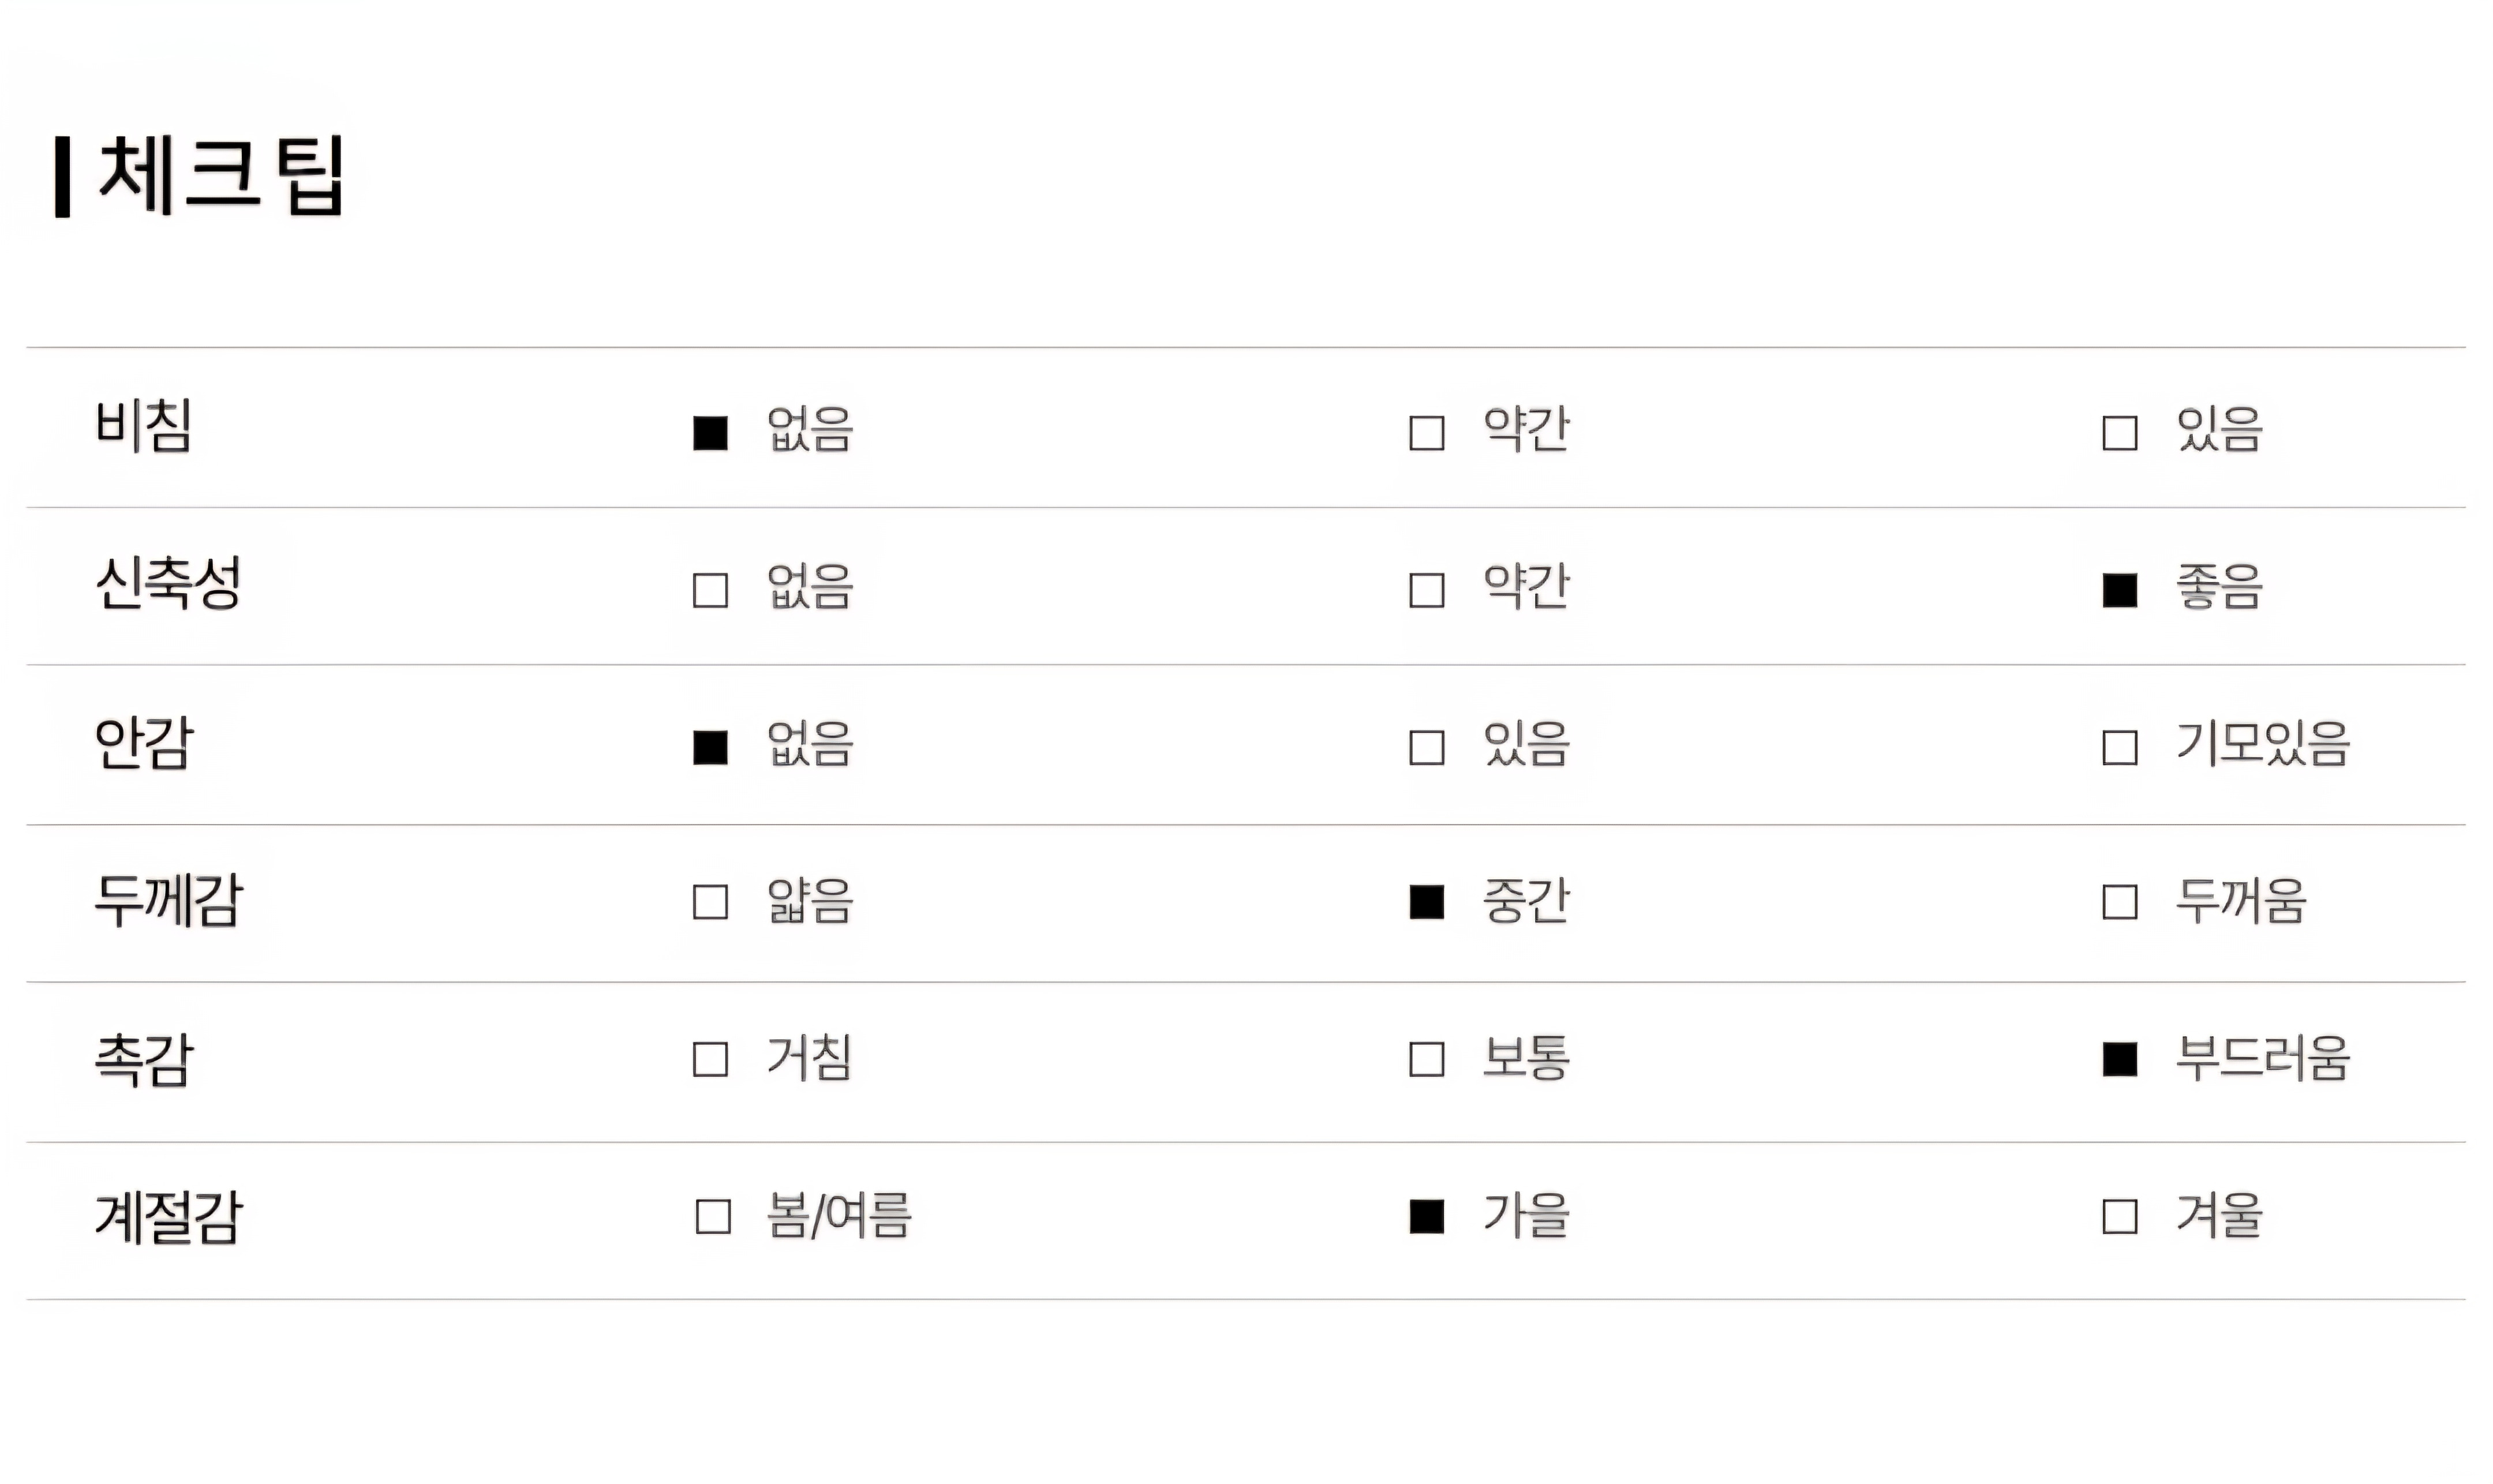Select the 거침 texture checkbox
The width and height of the screenshot is (2493, 1484).
710,1059
